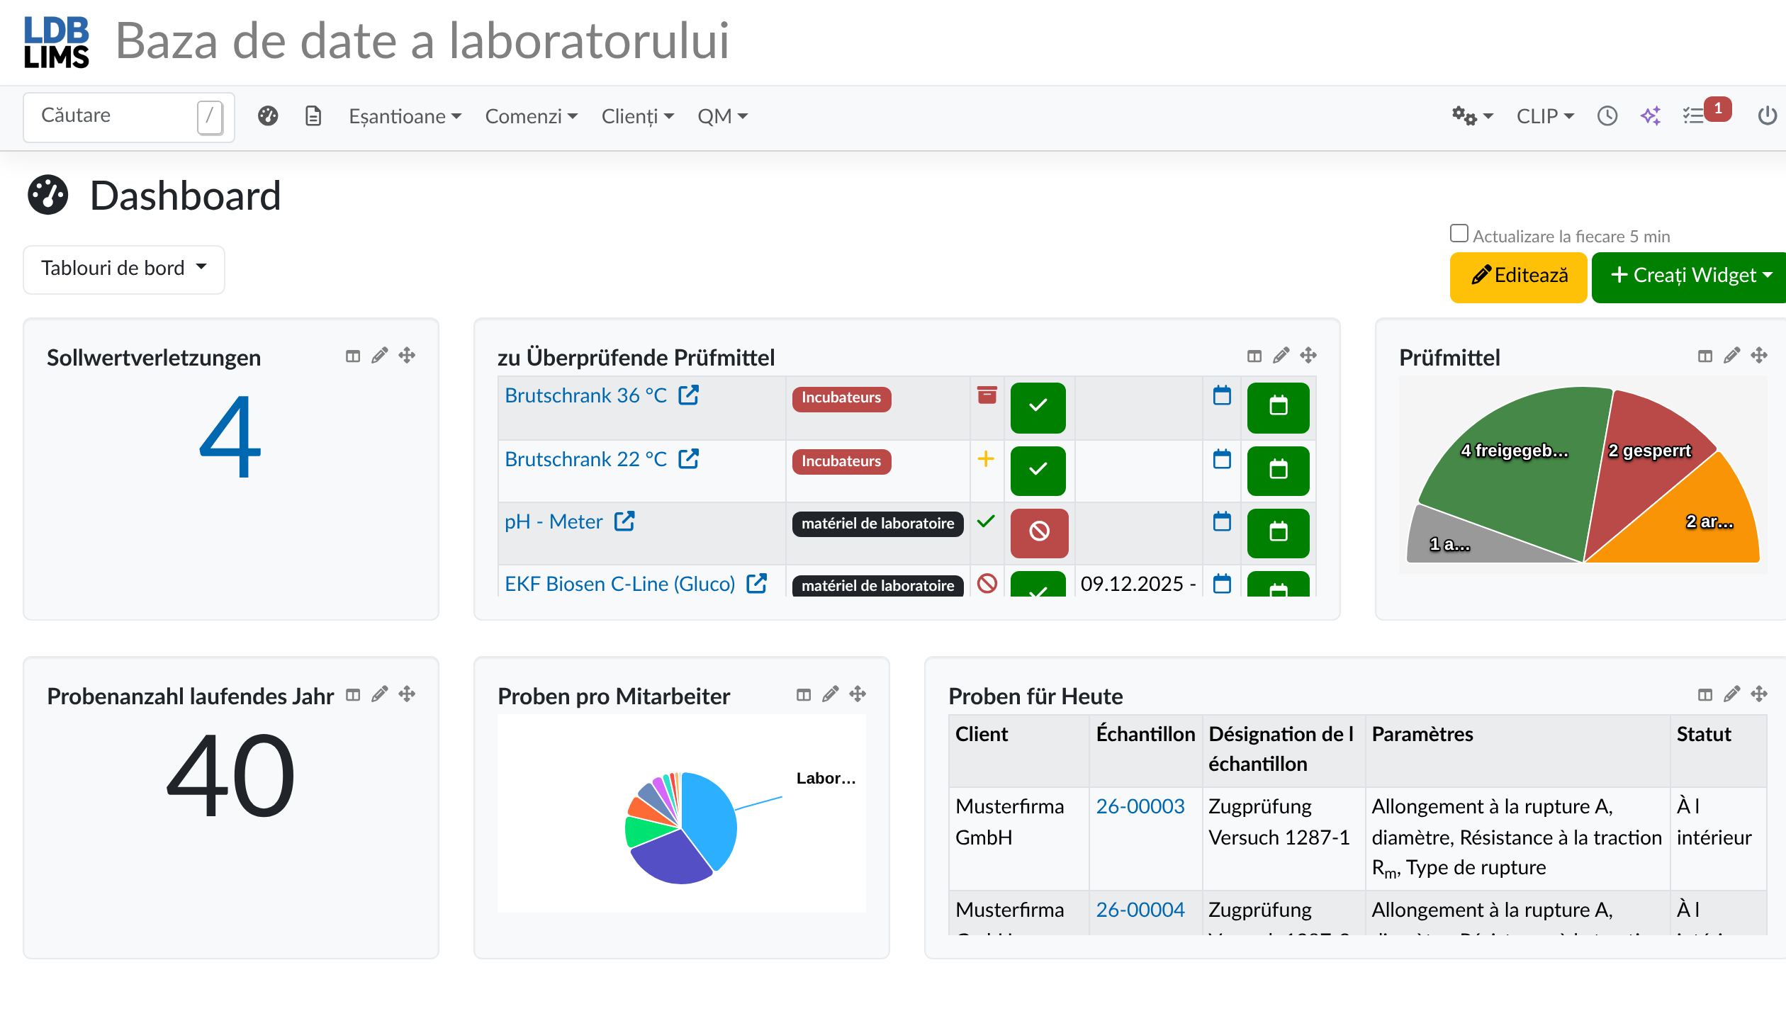Click green checkmark button in Brutschrank 36 °C row
This screenshot has height=1016, width=1786.
pyautogui.click(x=1038, y=407)
